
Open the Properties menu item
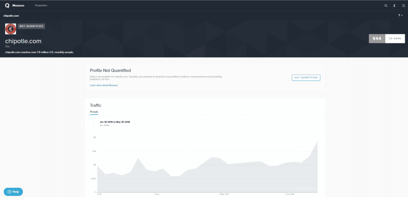[x=41, y=6]
